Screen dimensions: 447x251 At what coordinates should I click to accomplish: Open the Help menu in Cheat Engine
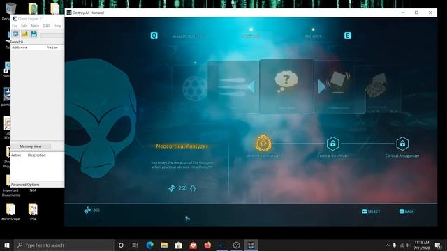57,26
